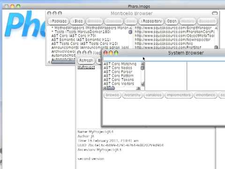Click the package list scroll-up arrow
The width and height of the screenshot is (225, 169).
[130, 28]
